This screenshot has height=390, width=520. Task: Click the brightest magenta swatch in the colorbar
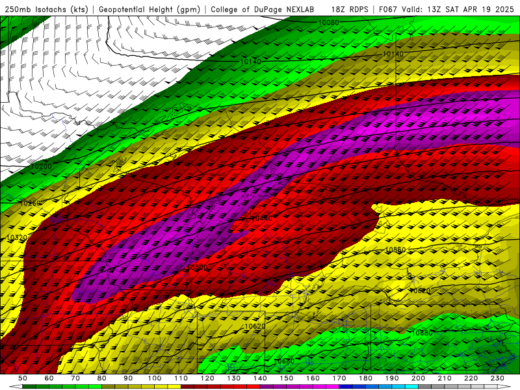[x=332, y=386]
